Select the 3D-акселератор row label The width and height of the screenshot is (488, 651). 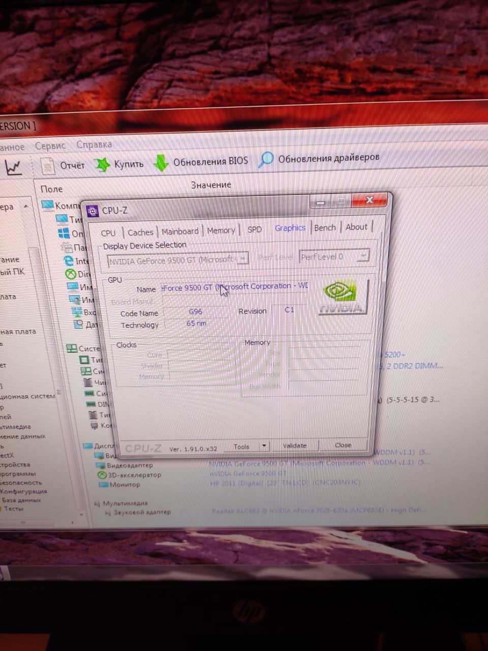pos(135,475)
